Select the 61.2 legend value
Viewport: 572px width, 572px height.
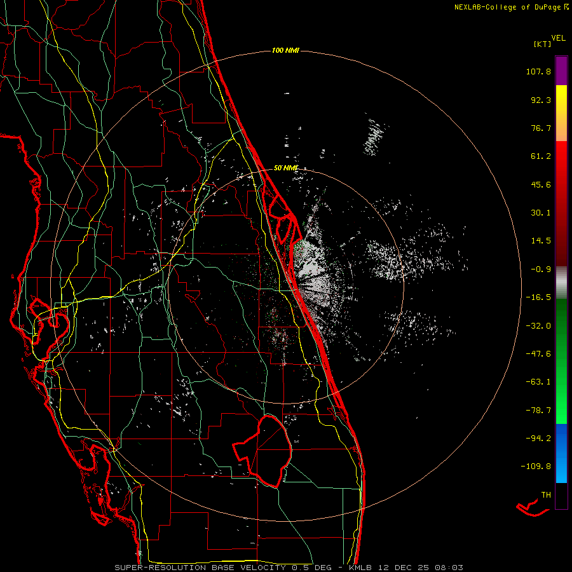[x=541, y=156]
